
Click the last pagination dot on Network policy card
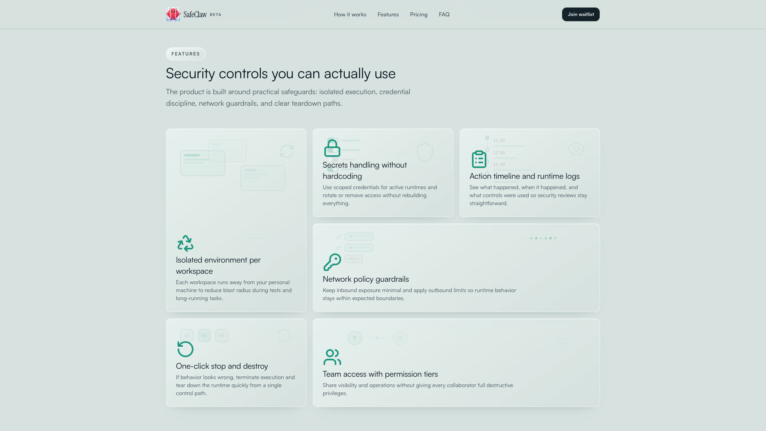(x=555, y=238)
